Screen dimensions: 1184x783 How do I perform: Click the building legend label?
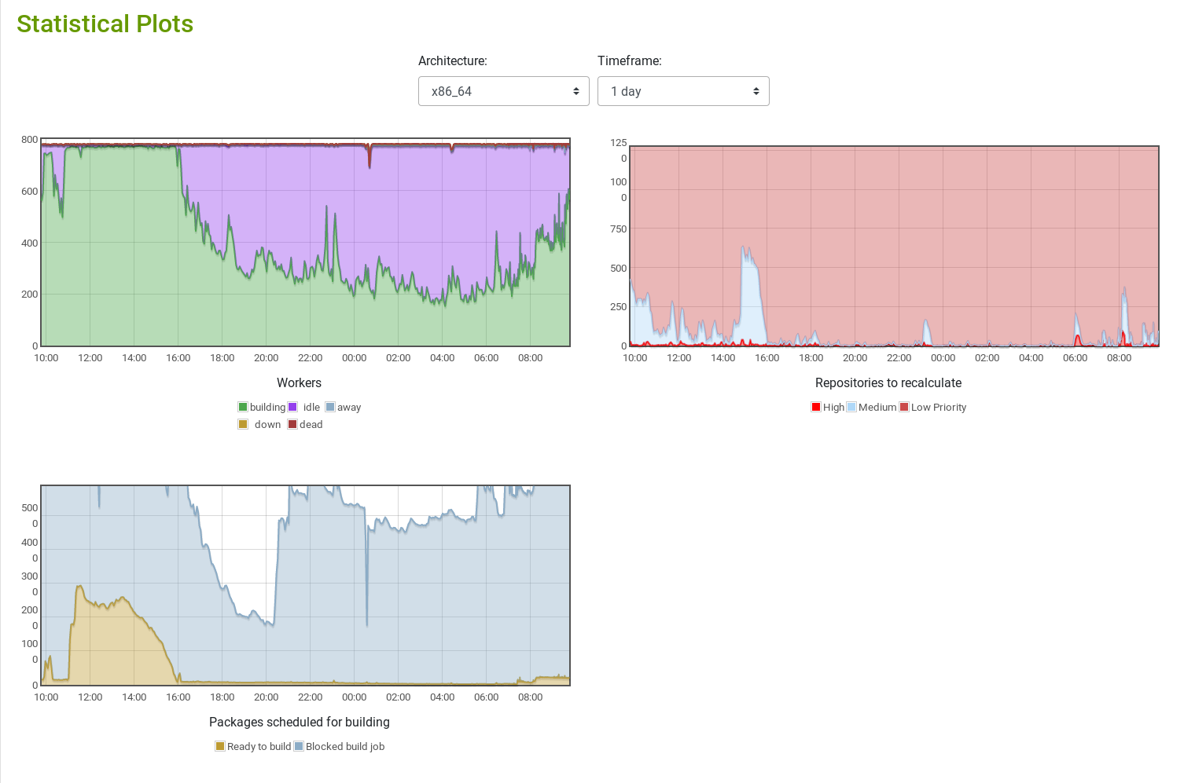pyautogui.click(x=267, y=407)
